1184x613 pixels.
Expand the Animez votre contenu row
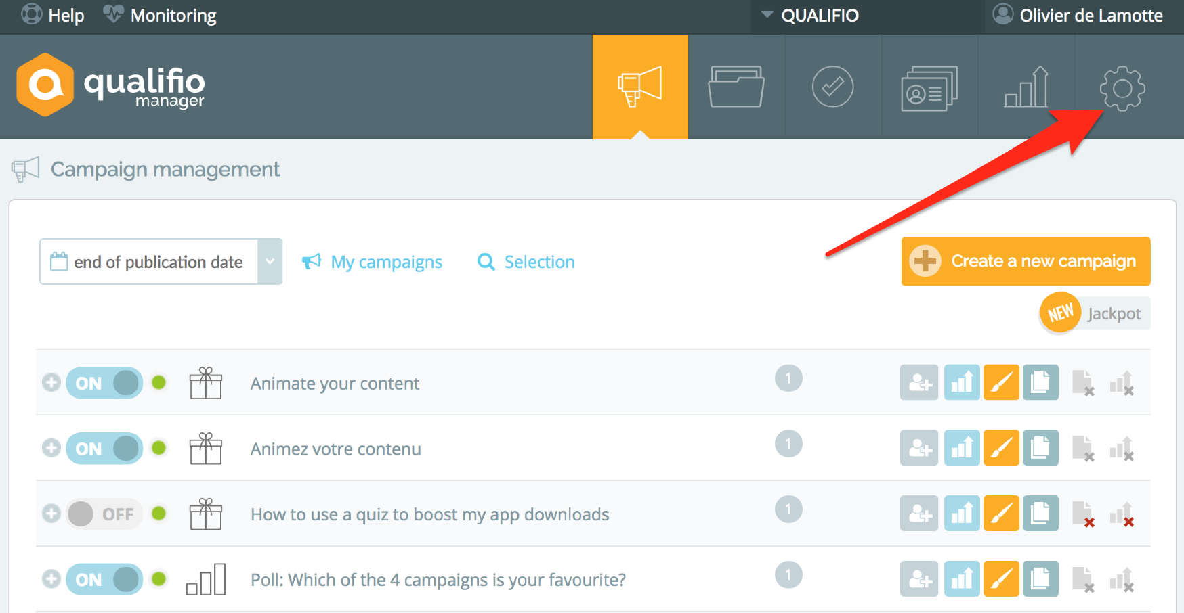51,448
